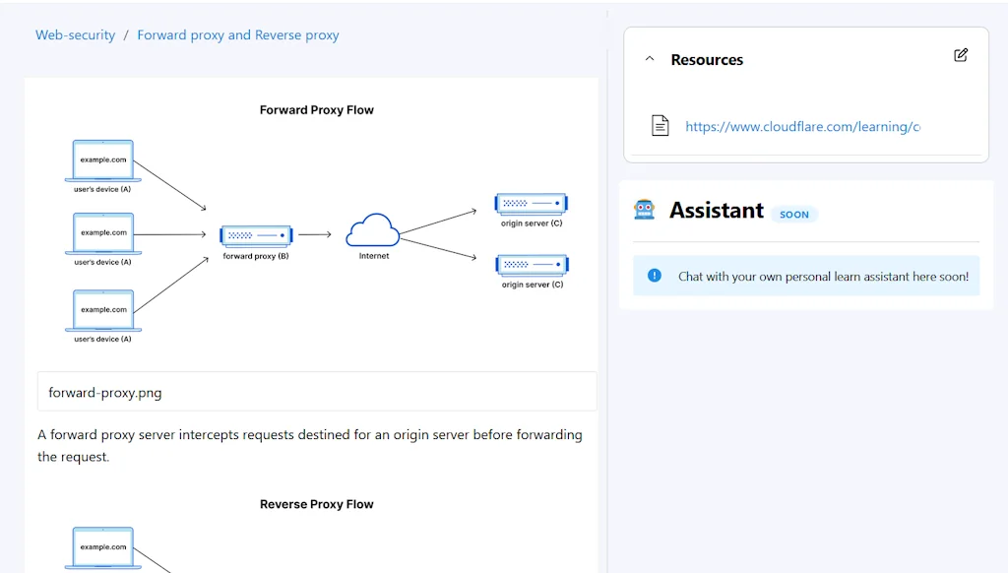Click the upper origin server (C) icon
The width and height of the screenshot is (1008, 573).
click(x=531, y=201)
